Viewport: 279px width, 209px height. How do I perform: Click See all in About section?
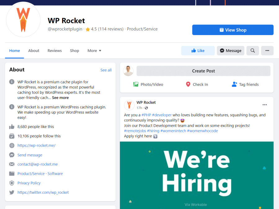pyautogui.click(x=106, y=70)
